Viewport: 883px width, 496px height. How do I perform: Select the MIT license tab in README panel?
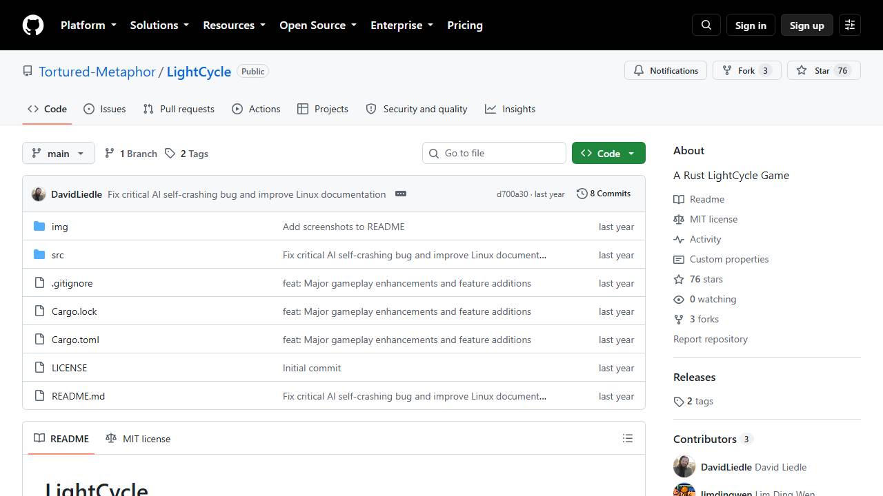[138, 438]
